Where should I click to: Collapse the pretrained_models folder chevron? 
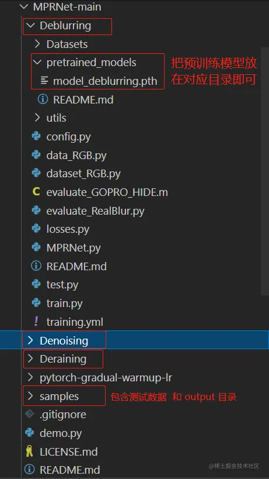[37, 63]
